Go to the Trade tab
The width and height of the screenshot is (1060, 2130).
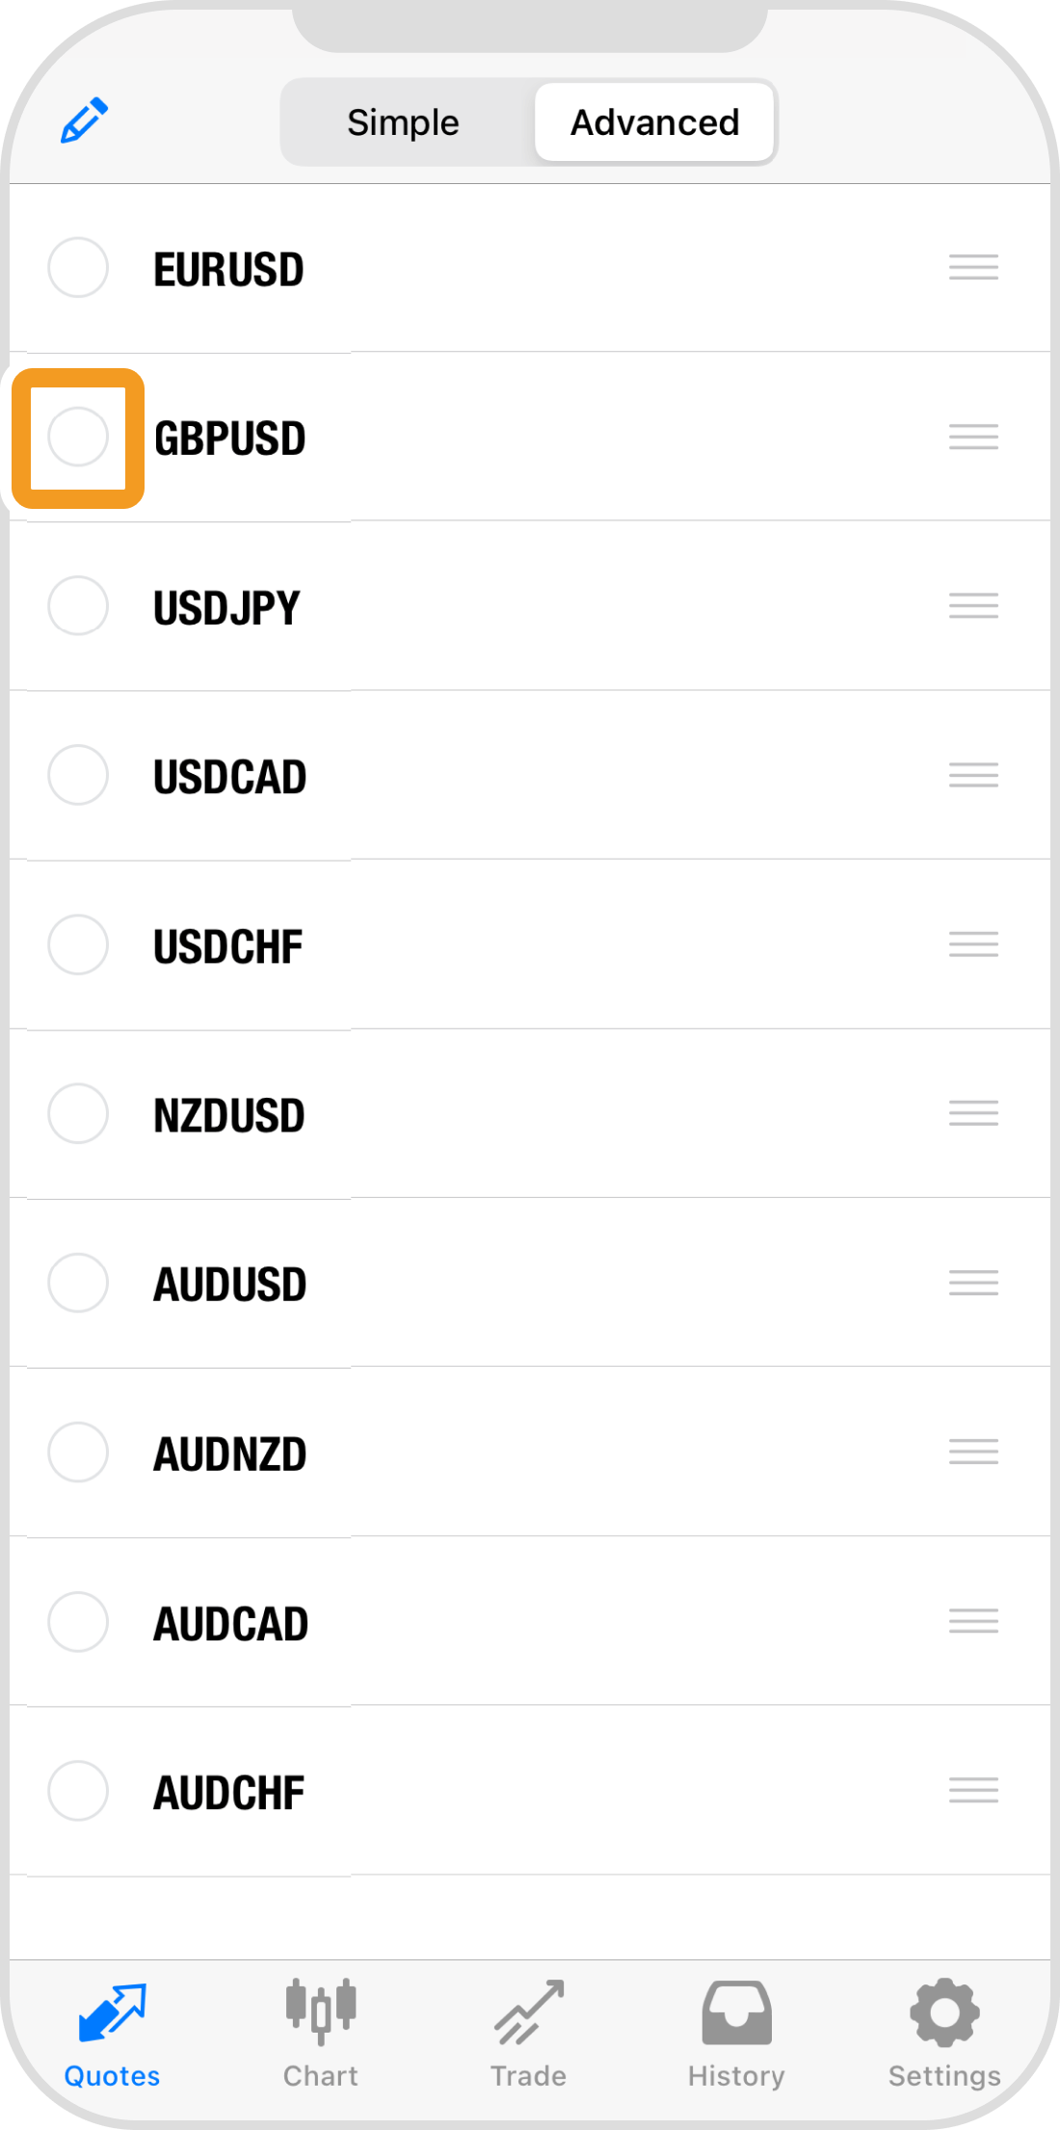click(528, 2032)
